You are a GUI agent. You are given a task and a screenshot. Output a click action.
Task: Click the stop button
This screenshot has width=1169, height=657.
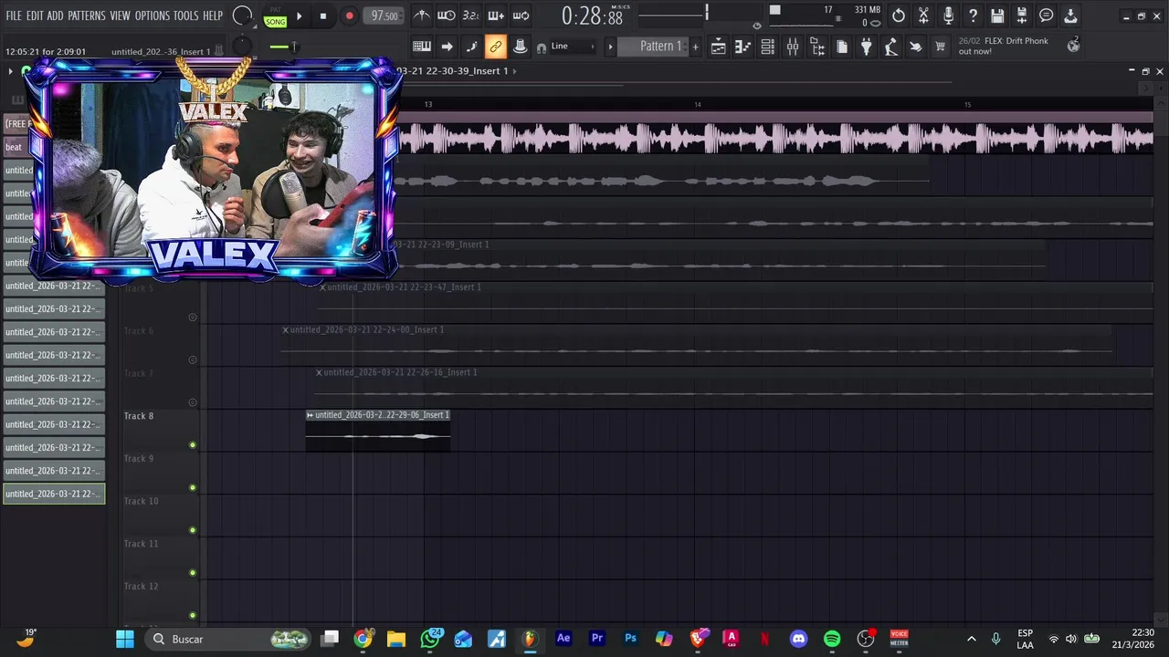click(322, 16)
